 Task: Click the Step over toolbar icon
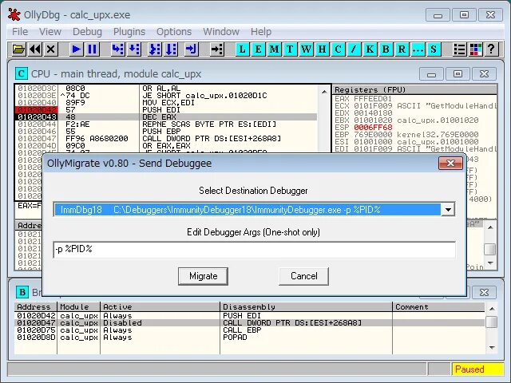133,49
